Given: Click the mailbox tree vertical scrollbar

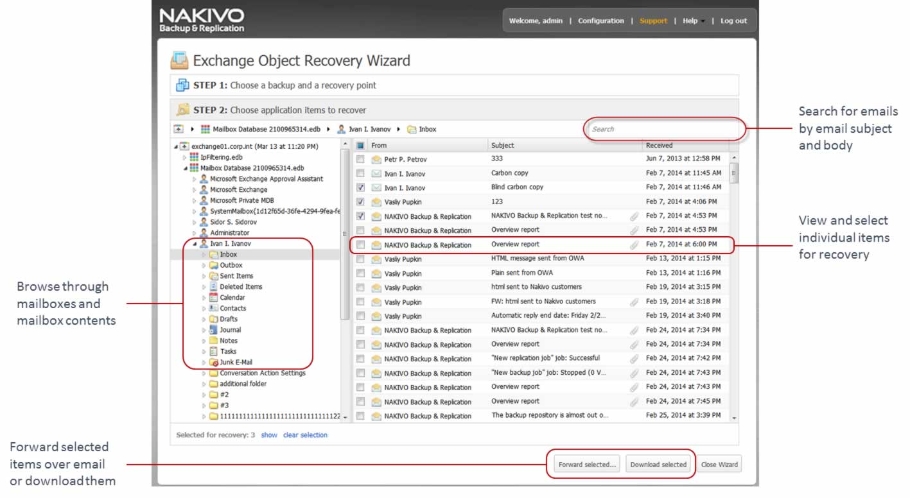Looking at the screenshot, I should [x=346, y=234].
